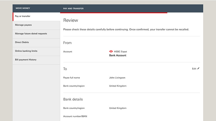Click the From section heading
The width and height of the screenshot is (216, 121).
67,43
